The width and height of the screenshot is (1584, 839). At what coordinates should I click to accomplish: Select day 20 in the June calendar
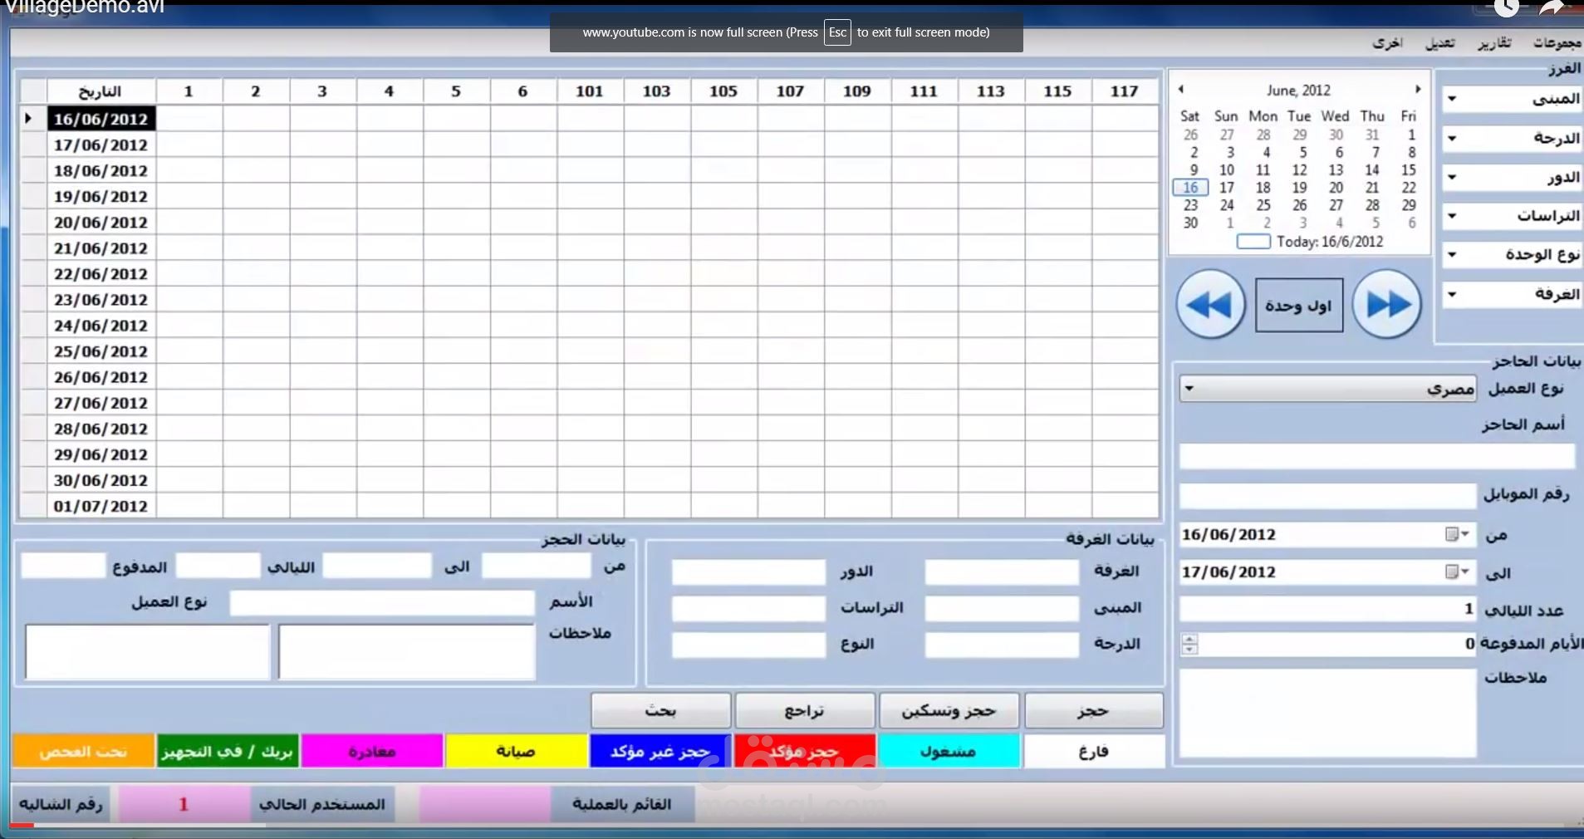point(1335,187)
